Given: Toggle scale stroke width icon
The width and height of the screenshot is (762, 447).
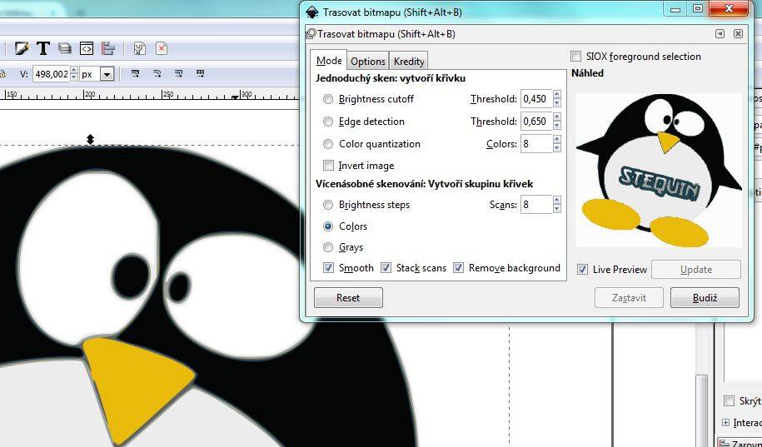Looking at the screenshot, I should [136, 74].
